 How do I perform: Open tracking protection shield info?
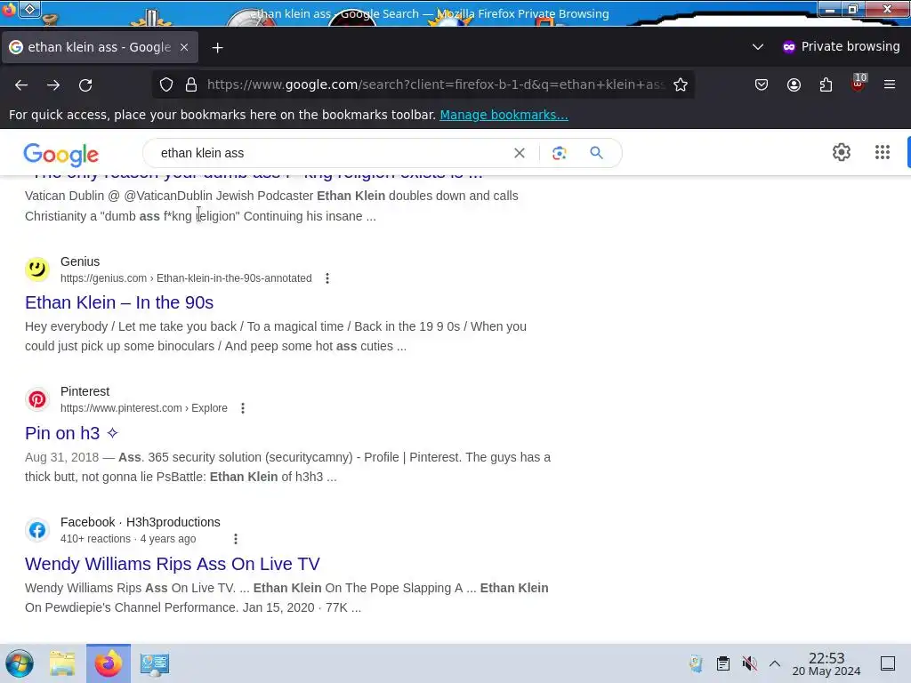click(166, 84)
